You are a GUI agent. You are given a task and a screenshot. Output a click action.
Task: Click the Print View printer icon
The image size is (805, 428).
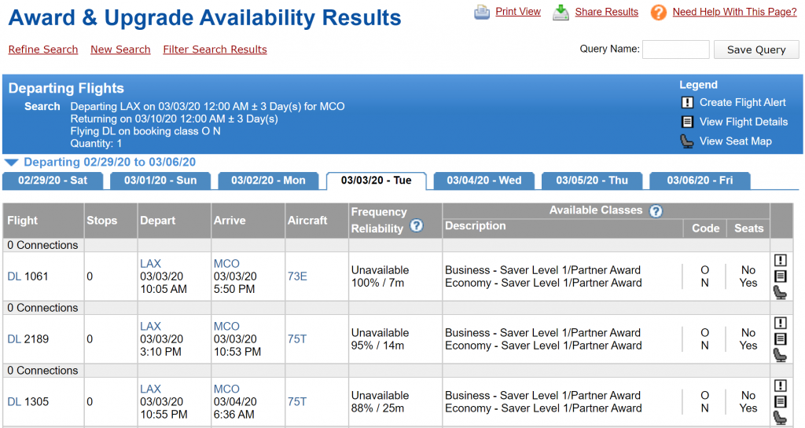tap(482, 12)
